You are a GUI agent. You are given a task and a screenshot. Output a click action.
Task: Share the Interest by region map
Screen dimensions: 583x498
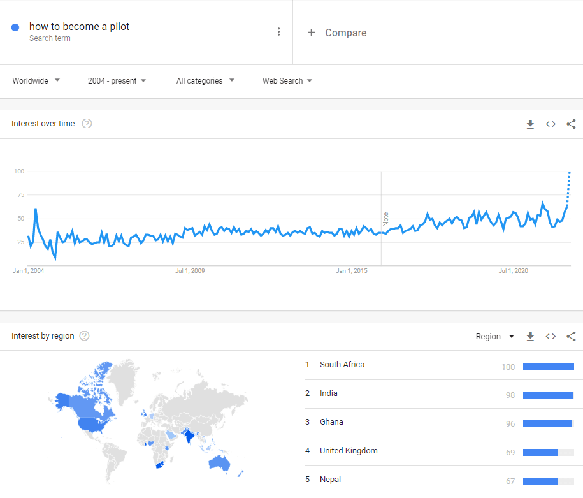click(x=571, y=336)
